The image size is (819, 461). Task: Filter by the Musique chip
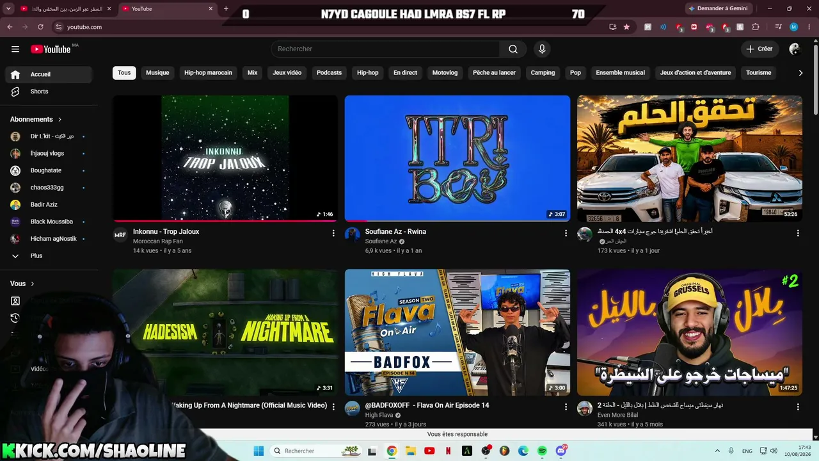[x=157, y=73]
